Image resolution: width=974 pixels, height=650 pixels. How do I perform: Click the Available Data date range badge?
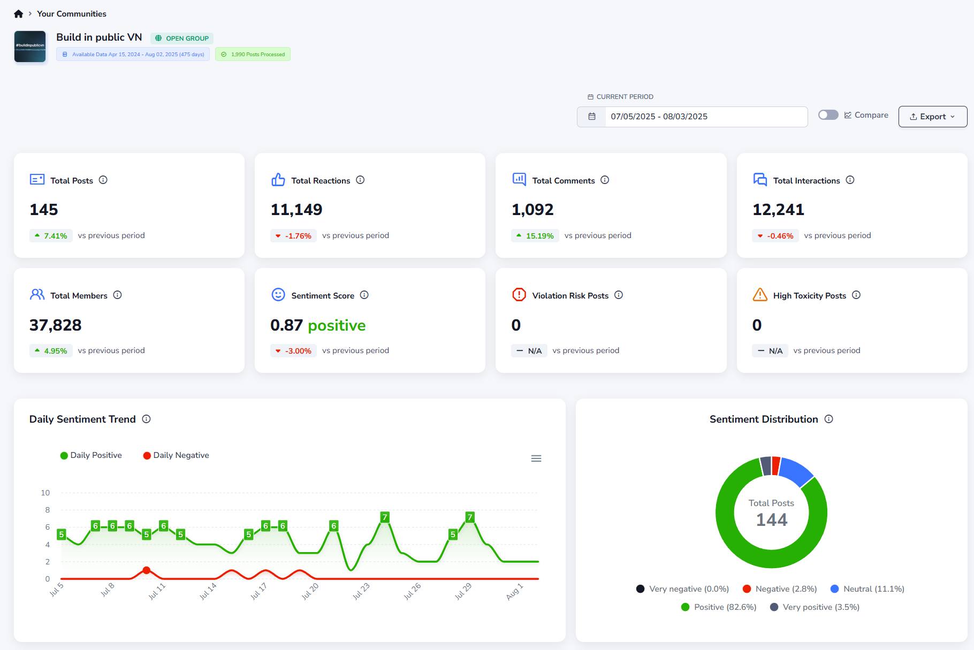133,55
